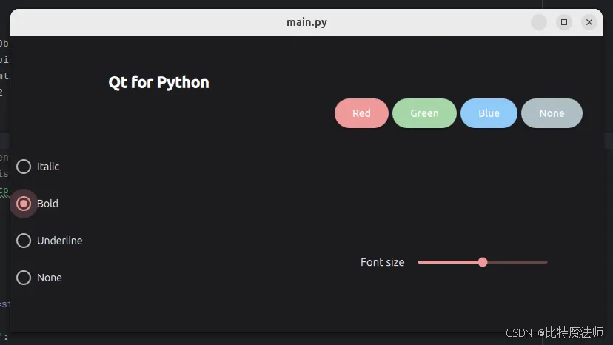
Task: Click the selected Bold radio circle
Action: point(24,204)
